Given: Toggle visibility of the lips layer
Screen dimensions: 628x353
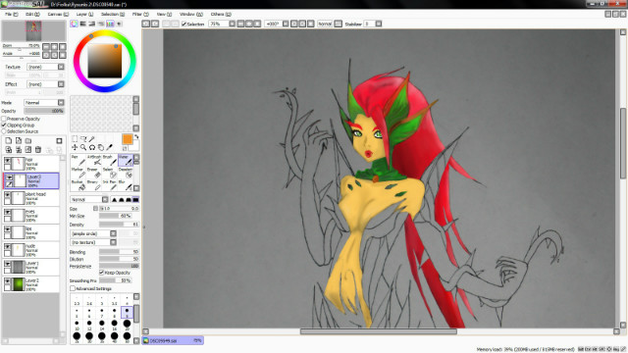Looking at the screenshot, I should 8,229.
